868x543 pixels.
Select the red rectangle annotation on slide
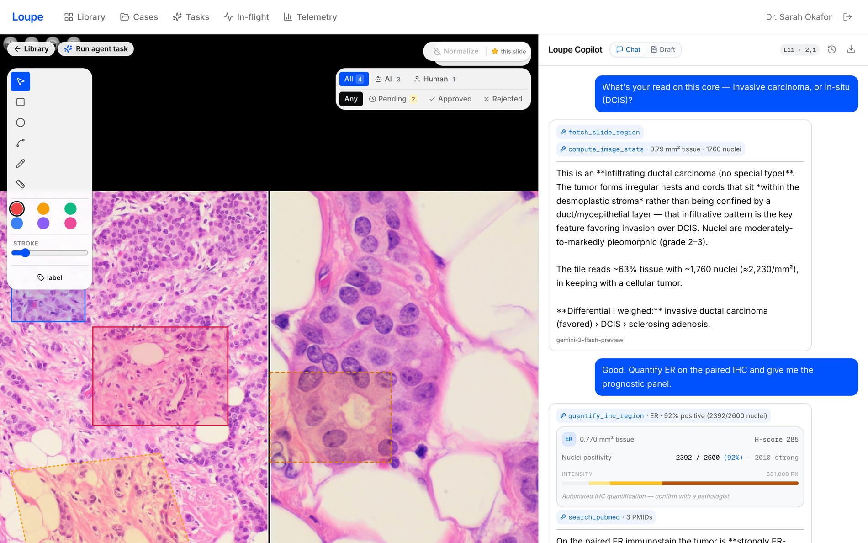tap(160, 376)
